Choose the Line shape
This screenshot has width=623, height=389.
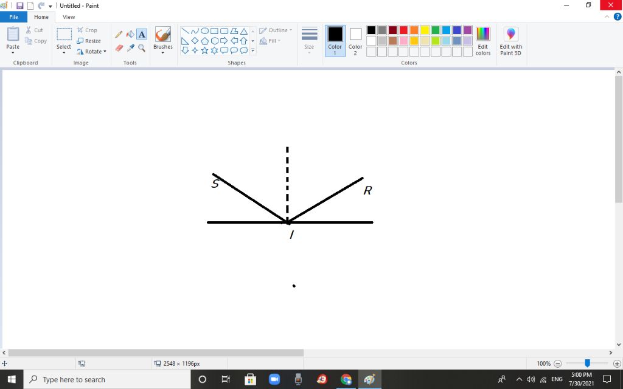point(185,31)
